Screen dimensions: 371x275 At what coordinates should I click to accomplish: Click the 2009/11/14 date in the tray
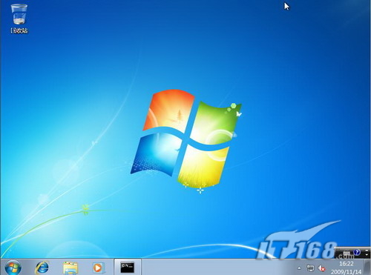coord(346,272)
